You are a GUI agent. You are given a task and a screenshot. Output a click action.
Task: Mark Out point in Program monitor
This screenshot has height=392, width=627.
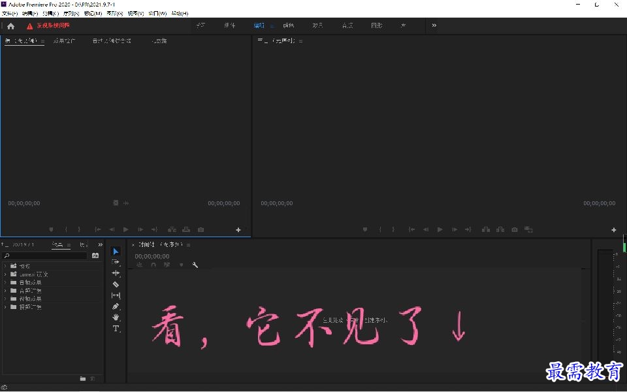click(393, 229)
